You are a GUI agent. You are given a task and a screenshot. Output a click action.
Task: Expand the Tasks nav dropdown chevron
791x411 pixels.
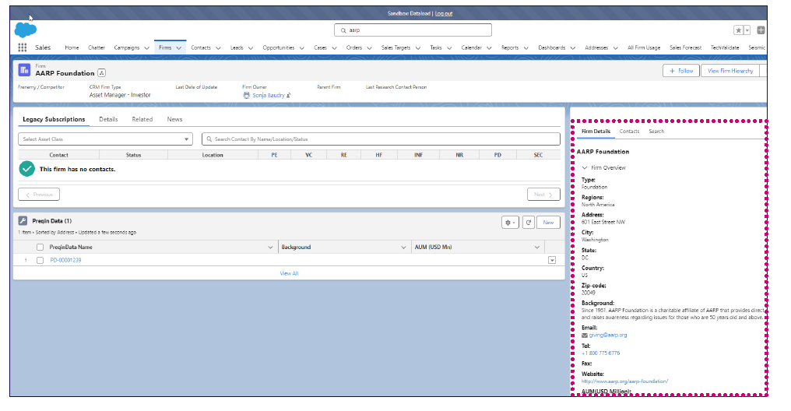[x=449, y=48]
